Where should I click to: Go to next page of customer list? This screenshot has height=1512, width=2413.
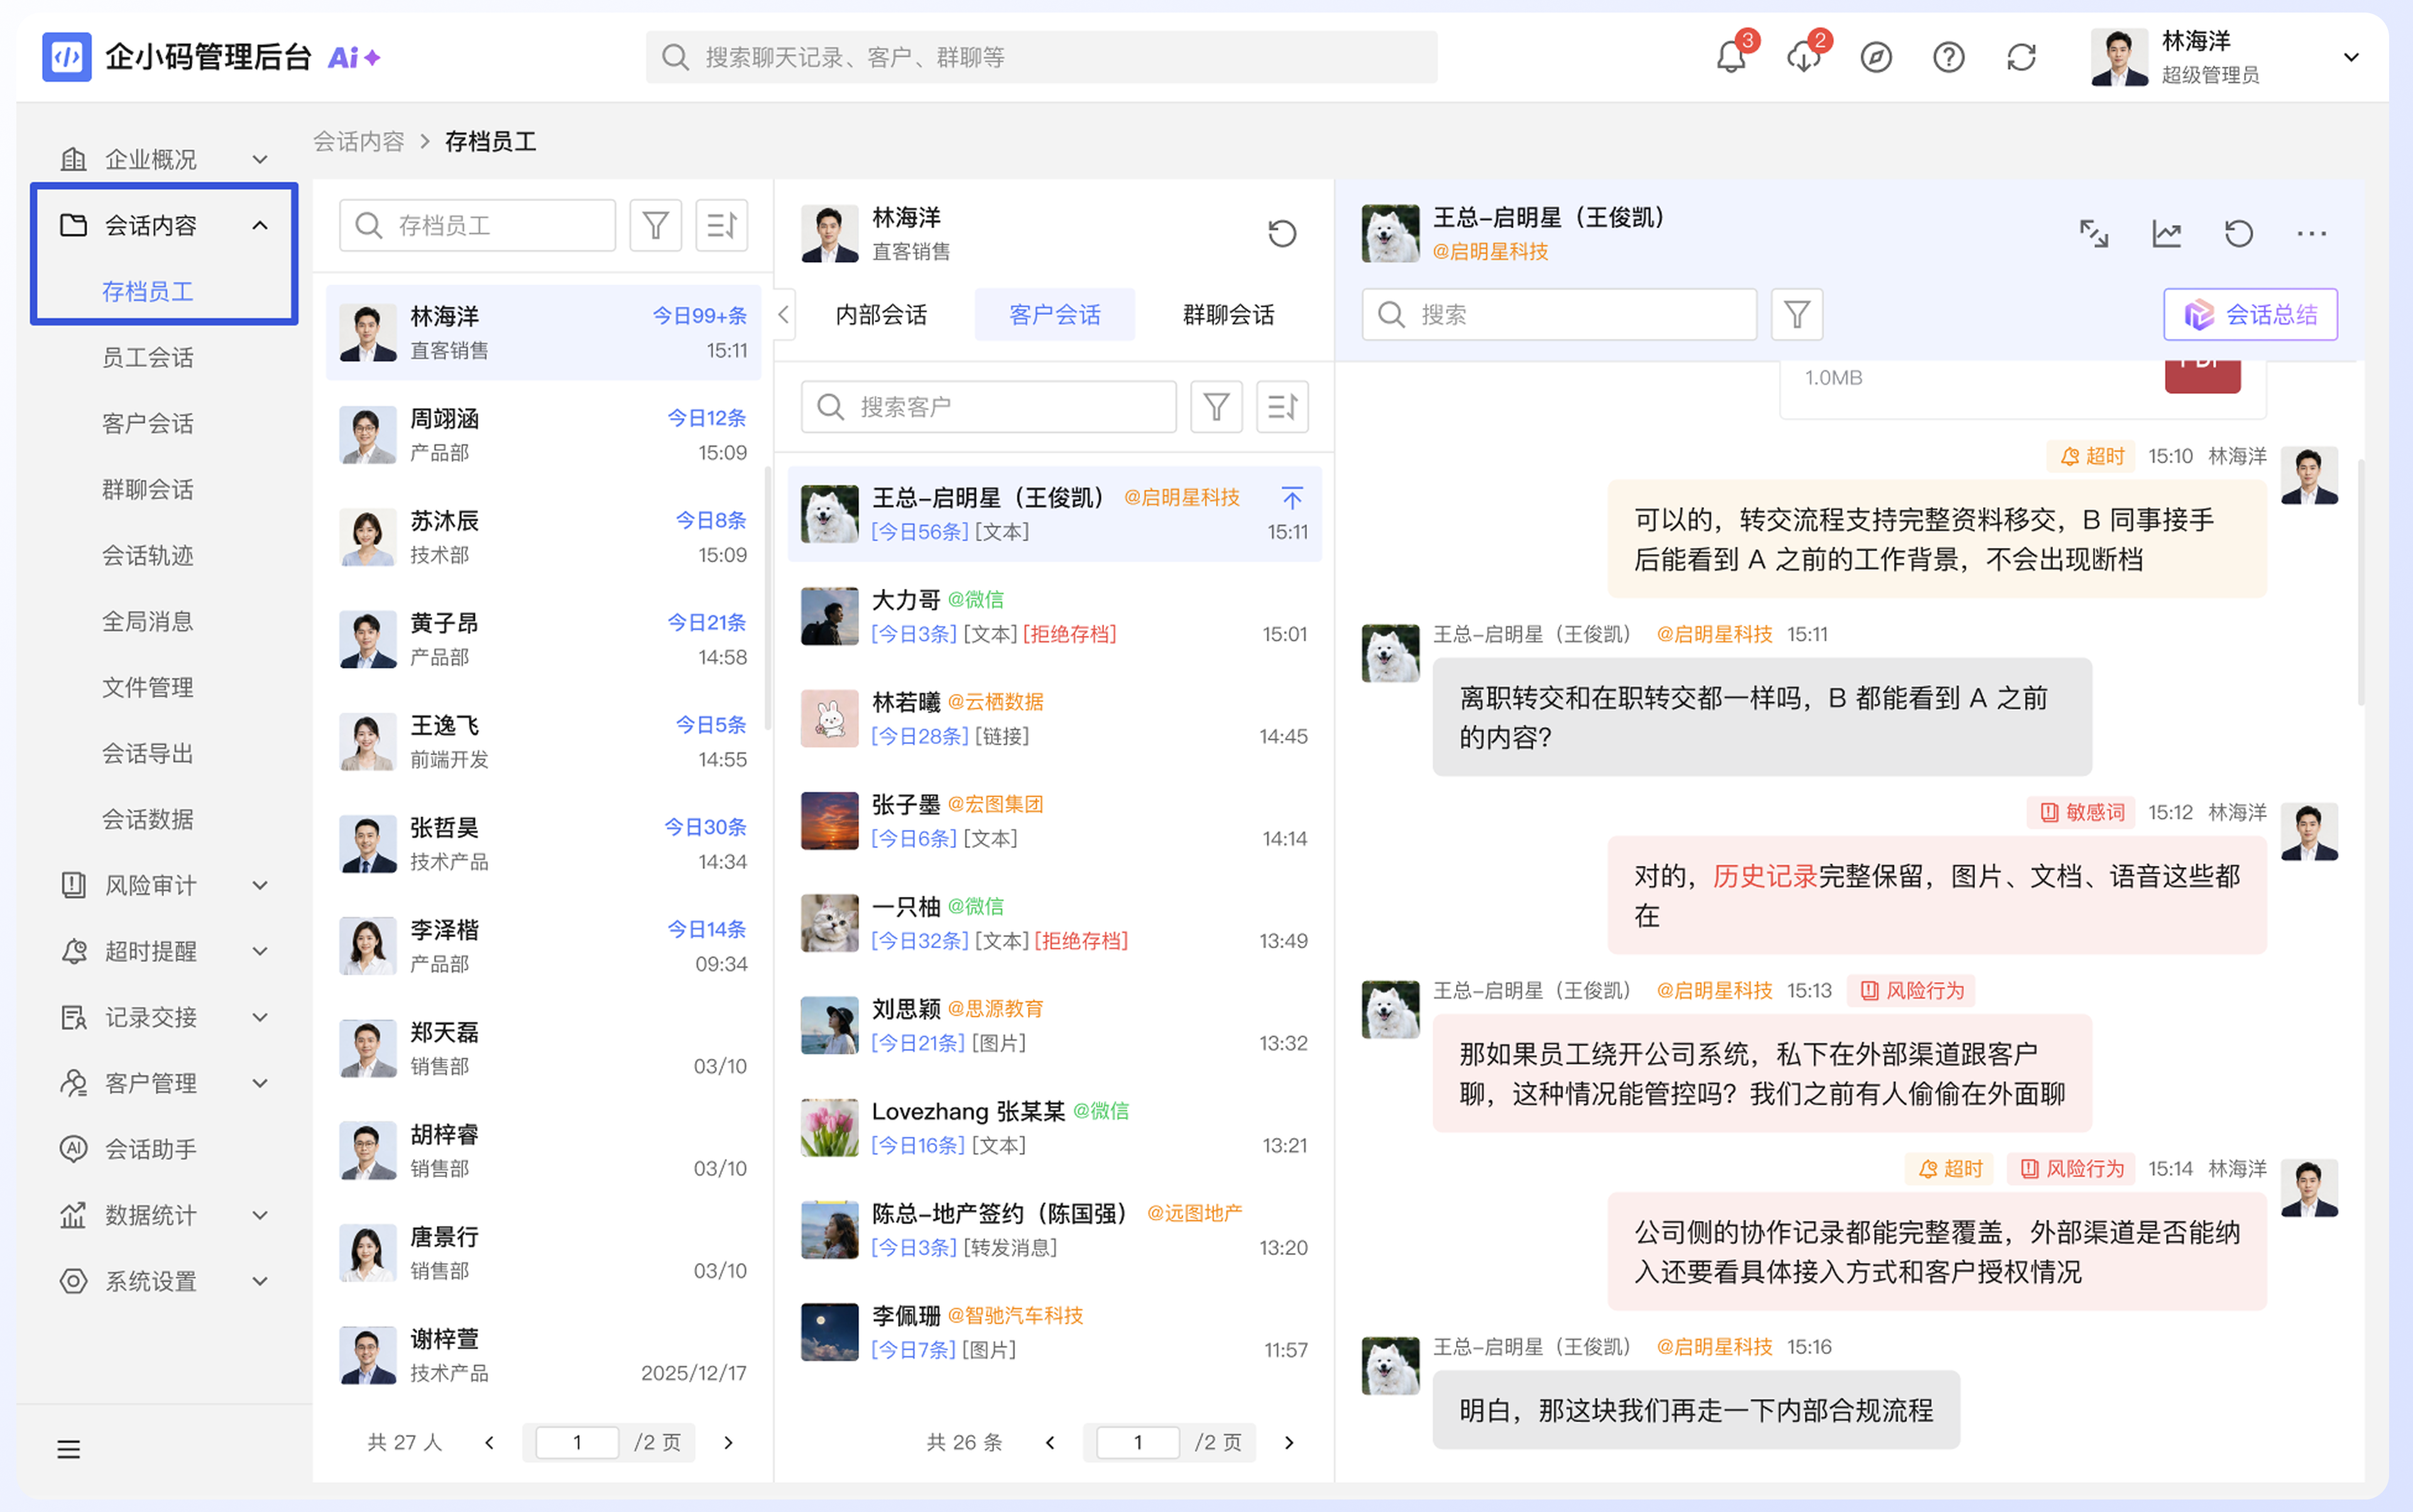(x=1289, y=1442)
